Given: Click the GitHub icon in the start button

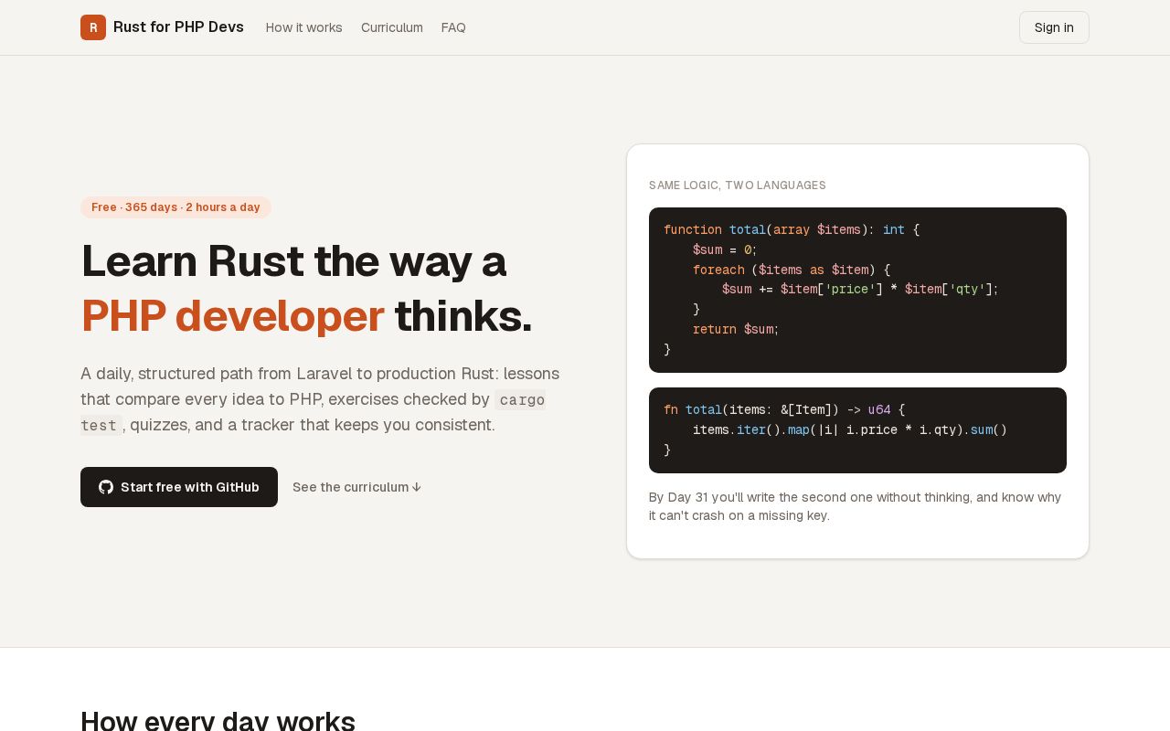Looking at the screenshot, I should pyautogui.click(x=106, y=487).
